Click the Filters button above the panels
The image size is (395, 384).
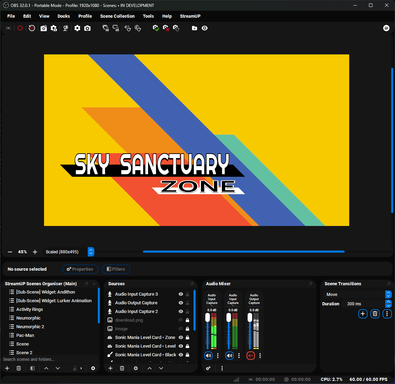point(116,269)
